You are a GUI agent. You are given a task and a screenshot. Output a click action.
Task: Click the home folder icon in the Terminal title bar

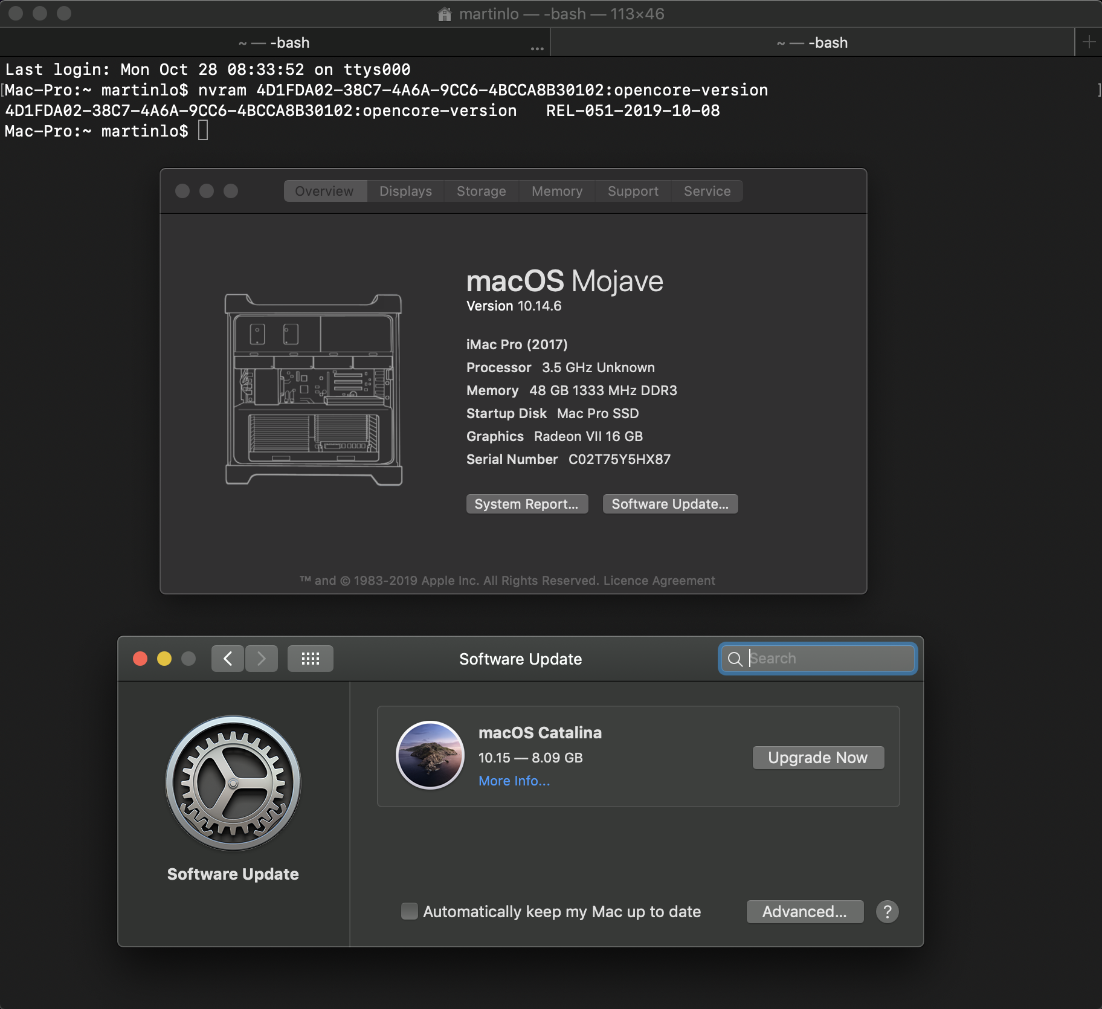(445, 14)
